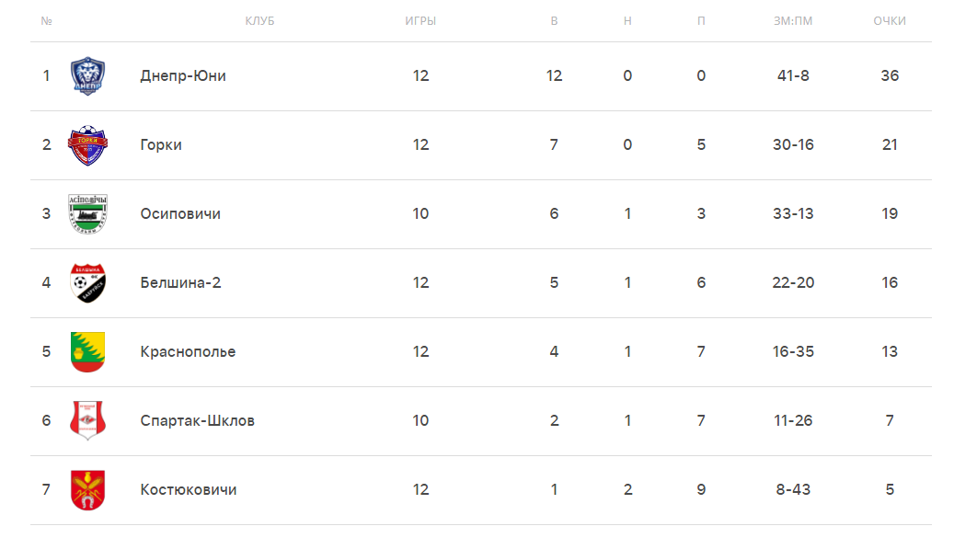Click the Белшина-2 black and white crest
This screenshot has width=954, height=538.
pos(87,282)
